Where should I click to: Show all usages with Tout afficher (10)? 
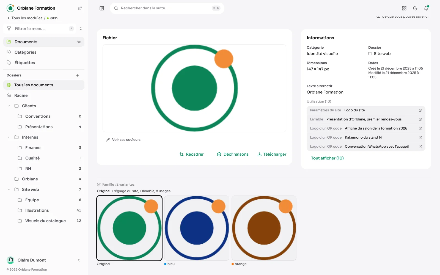pyautogui.click(x=327, y=158)
